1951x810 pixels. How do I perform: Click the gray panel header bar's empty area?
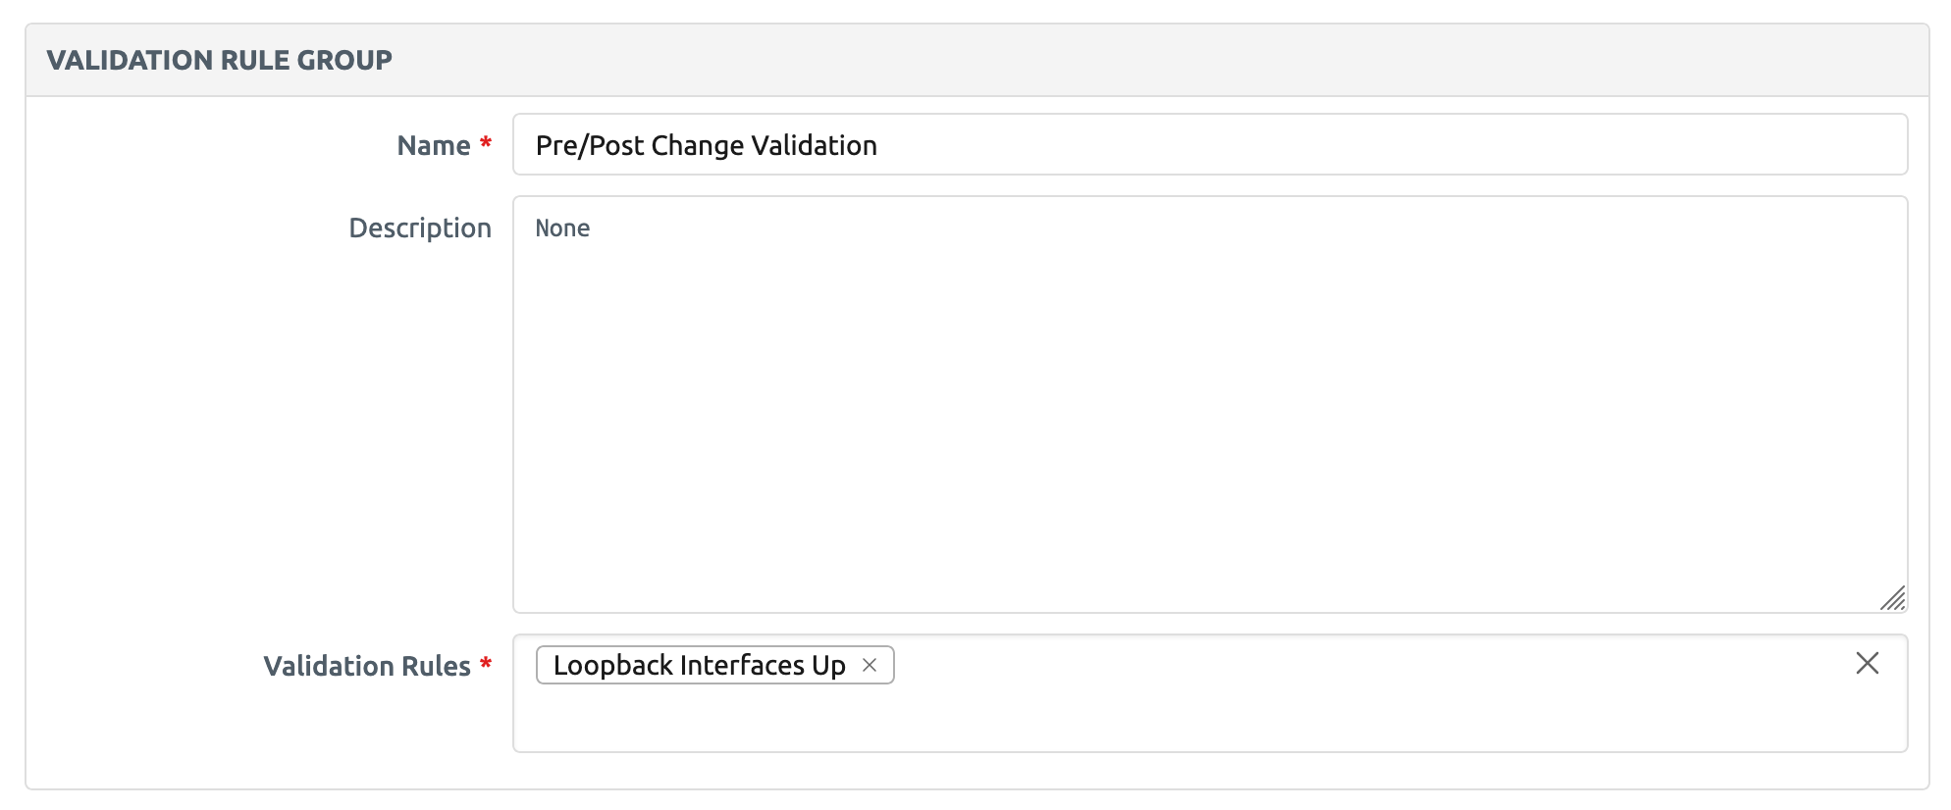point(1178,60)
